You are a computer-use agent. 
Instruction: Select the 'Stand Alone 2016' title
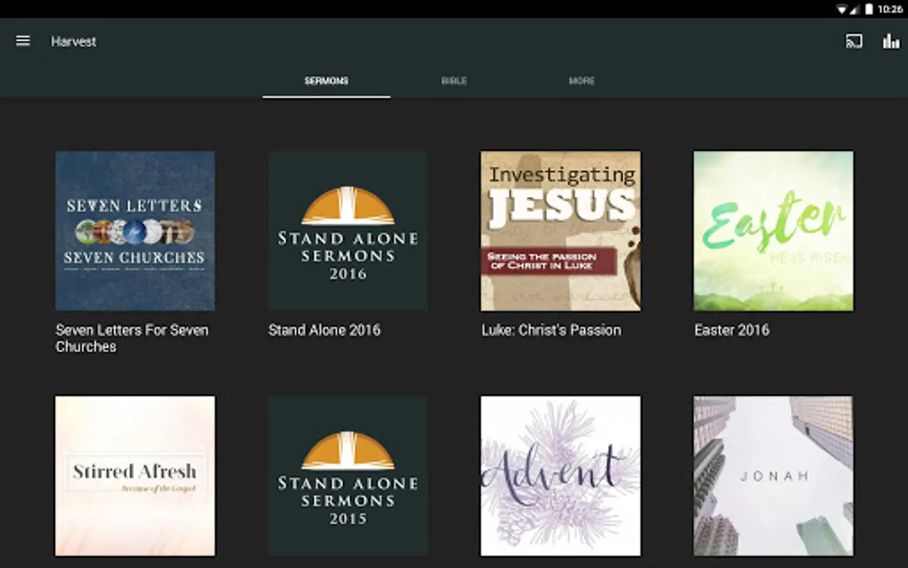click(324, 330)
